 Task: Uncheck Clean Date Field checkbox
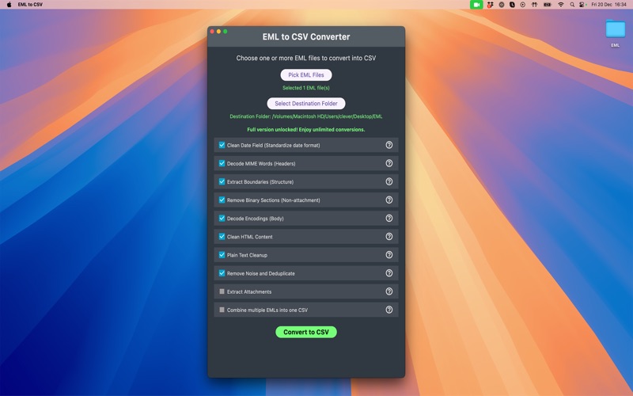coord(222,145)
